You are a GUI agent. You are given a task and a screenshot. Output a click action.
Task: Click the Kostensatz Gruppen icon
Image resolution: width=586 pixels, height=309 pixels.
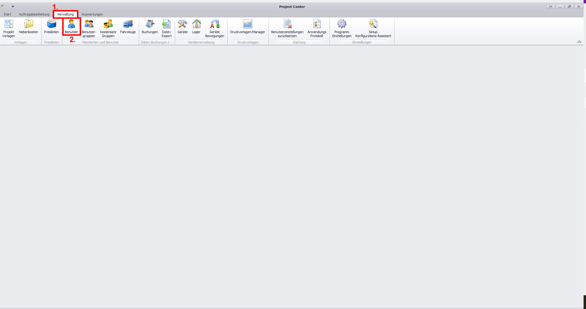click(x=108, y=28)
